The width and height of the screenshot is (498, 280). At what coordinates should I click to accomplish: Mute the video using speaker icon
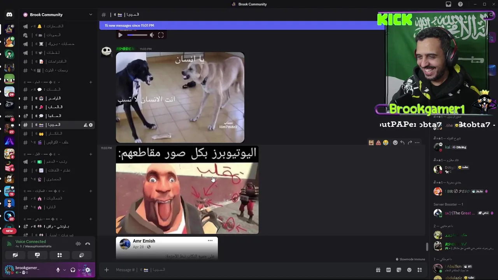[152, 35]
